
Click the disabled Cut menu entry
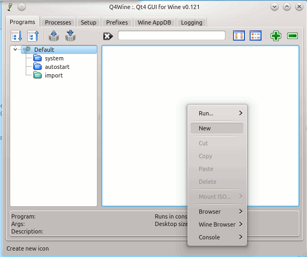(217, 143)
